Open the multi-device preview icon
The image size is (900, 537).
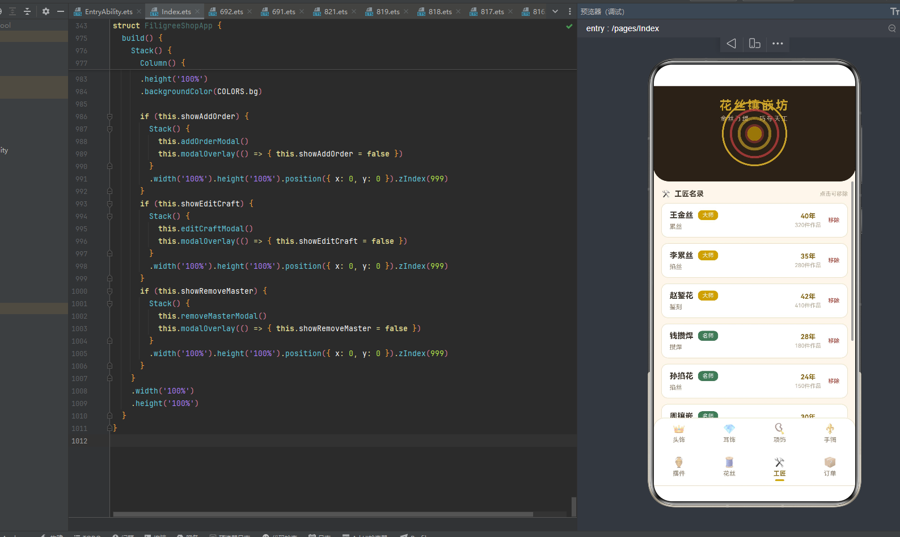coord(754,44)
